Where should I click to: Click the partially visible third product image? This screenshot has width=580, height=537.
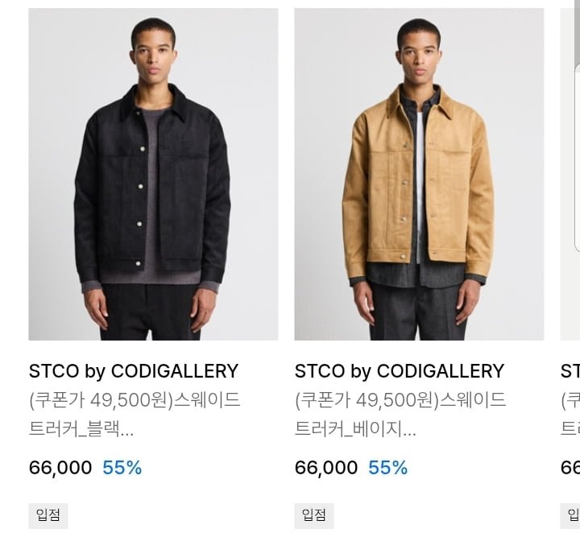click(x=570, y=174)
